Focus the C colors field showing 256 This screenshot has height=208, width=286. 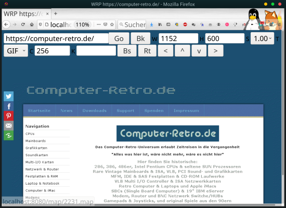(52, 51)
